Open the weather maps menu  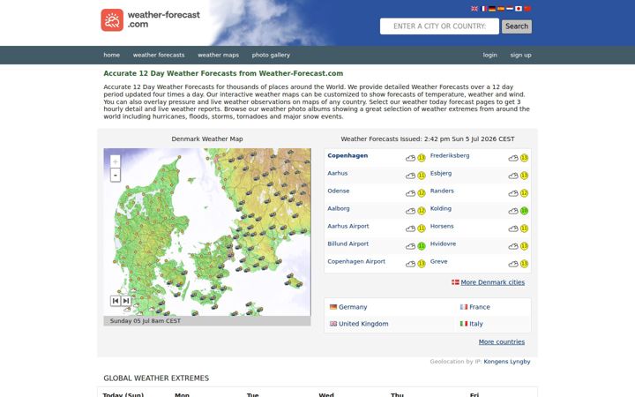point(219,55)
